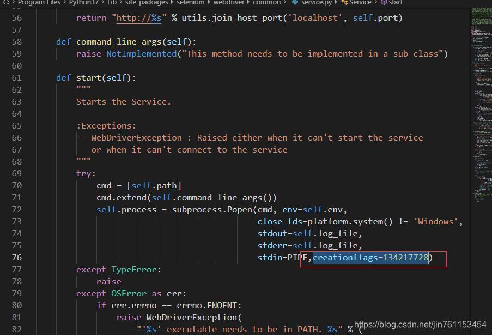Viewport: 492px width, 335px height.
Task: Click the method icon beside start breadcrumb
Action: pyautogui.click(x=384, y=2)
